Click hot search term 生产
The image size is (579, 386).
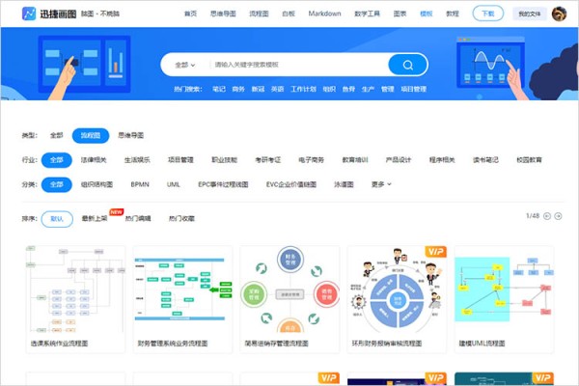point(368,89)
